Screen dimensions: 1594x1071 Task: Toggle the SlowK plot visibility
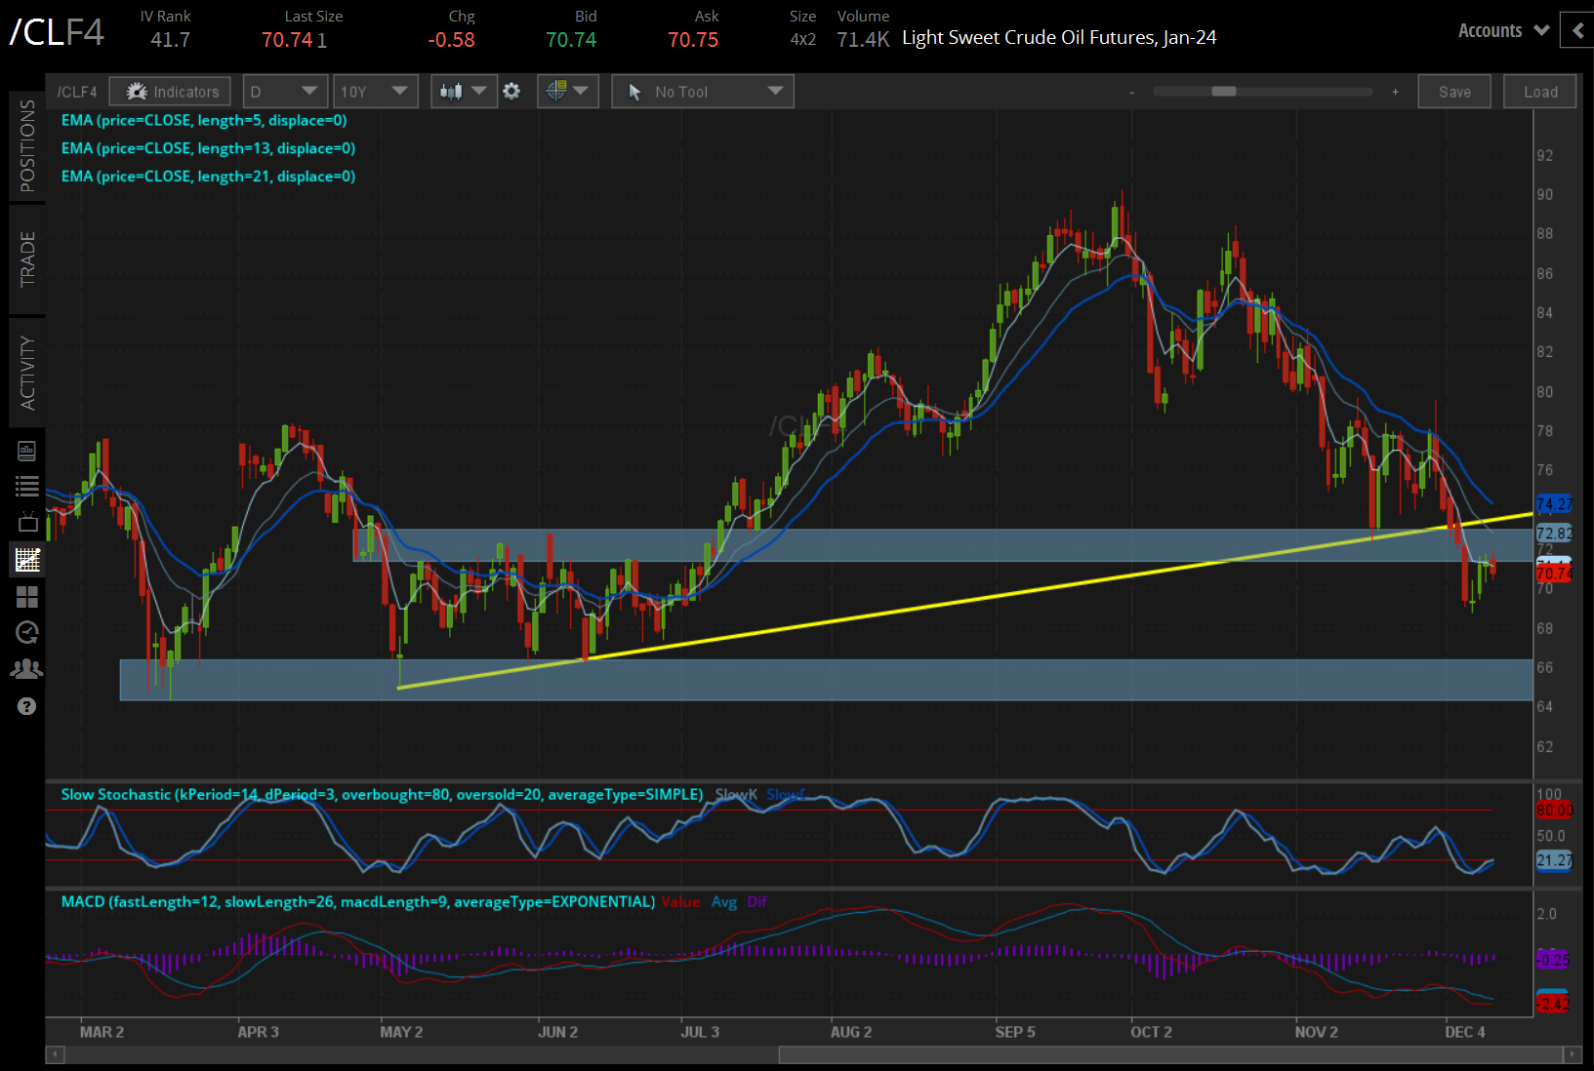coord(736,794)
